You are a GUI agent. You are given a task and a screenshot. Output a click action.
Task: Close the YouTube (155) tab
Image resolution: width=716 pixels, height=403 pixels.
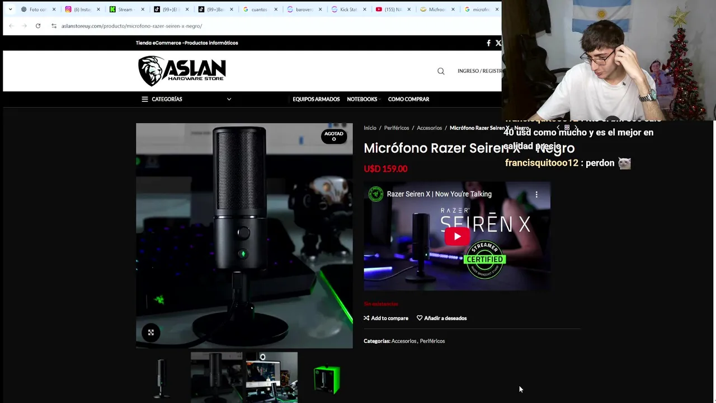click(x=408, y=10)
